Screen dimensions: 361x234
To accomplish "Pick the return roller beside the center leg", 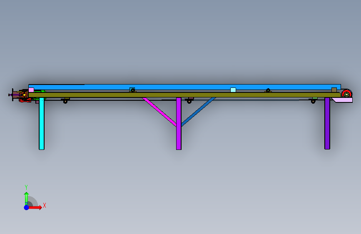I will 189,100.
